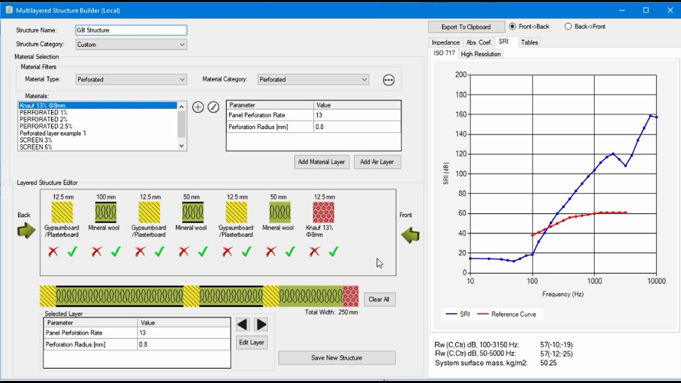Click the Add Air Layer button
Image resolution: width=681 pixels, height=383 pixels.
(x=377, y=162)
